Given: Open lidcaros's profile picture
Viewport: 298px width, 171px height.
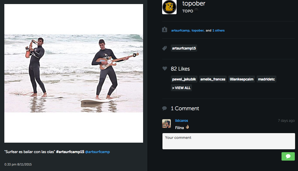Looking at the screenshot, I should tap(166, 124).
